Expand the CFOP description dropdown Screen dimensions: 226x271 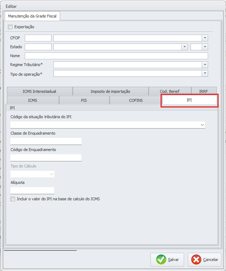click(x=205, y=38)
